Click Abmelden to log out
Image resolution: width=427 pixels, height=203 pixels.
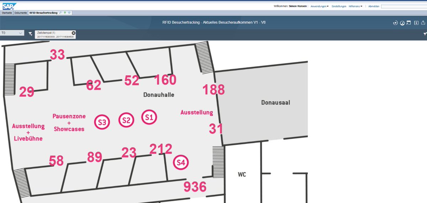374,6
